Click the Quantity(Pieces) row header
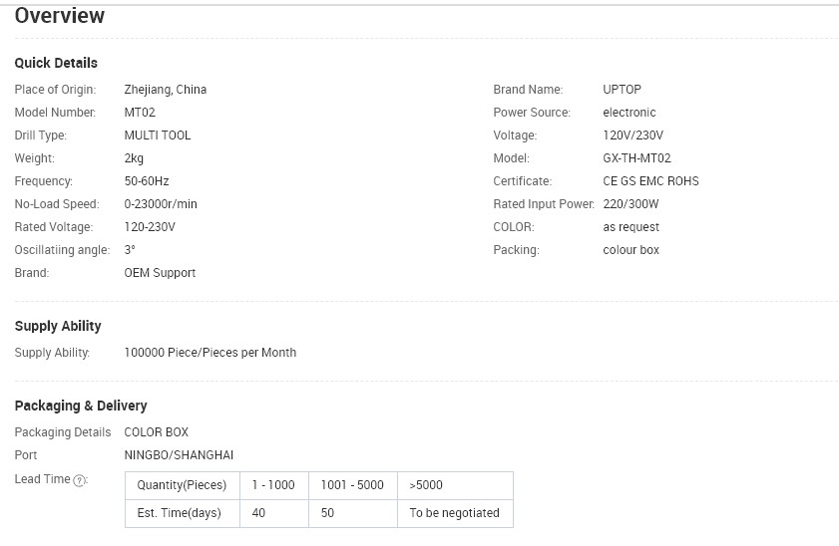The height and width of the screenshot is (546, 839). click(182, 485)
